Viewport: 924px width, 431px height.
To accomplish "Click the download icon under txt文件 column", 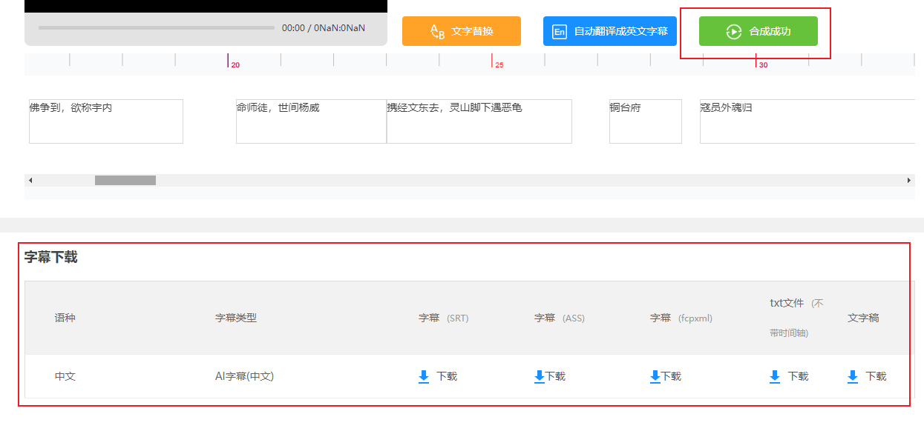I will [773, 376].
